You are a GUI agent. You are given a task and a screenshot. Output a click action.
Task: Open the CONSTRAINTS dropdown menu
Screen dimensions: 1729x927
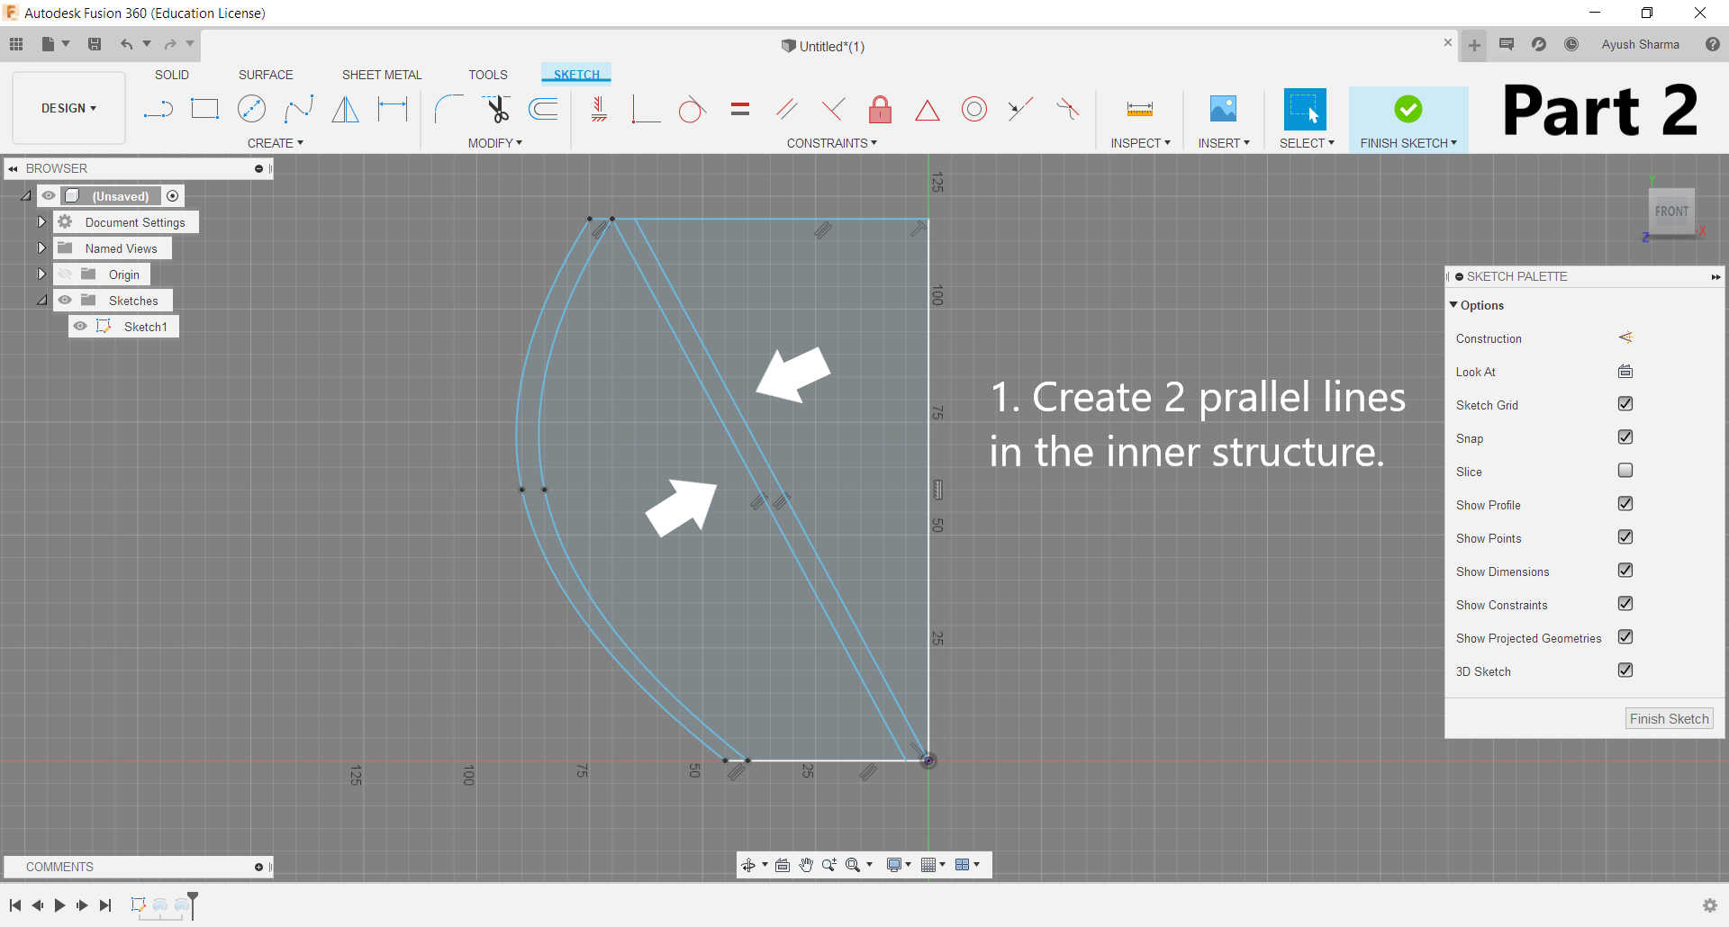[x=832, y=143]
